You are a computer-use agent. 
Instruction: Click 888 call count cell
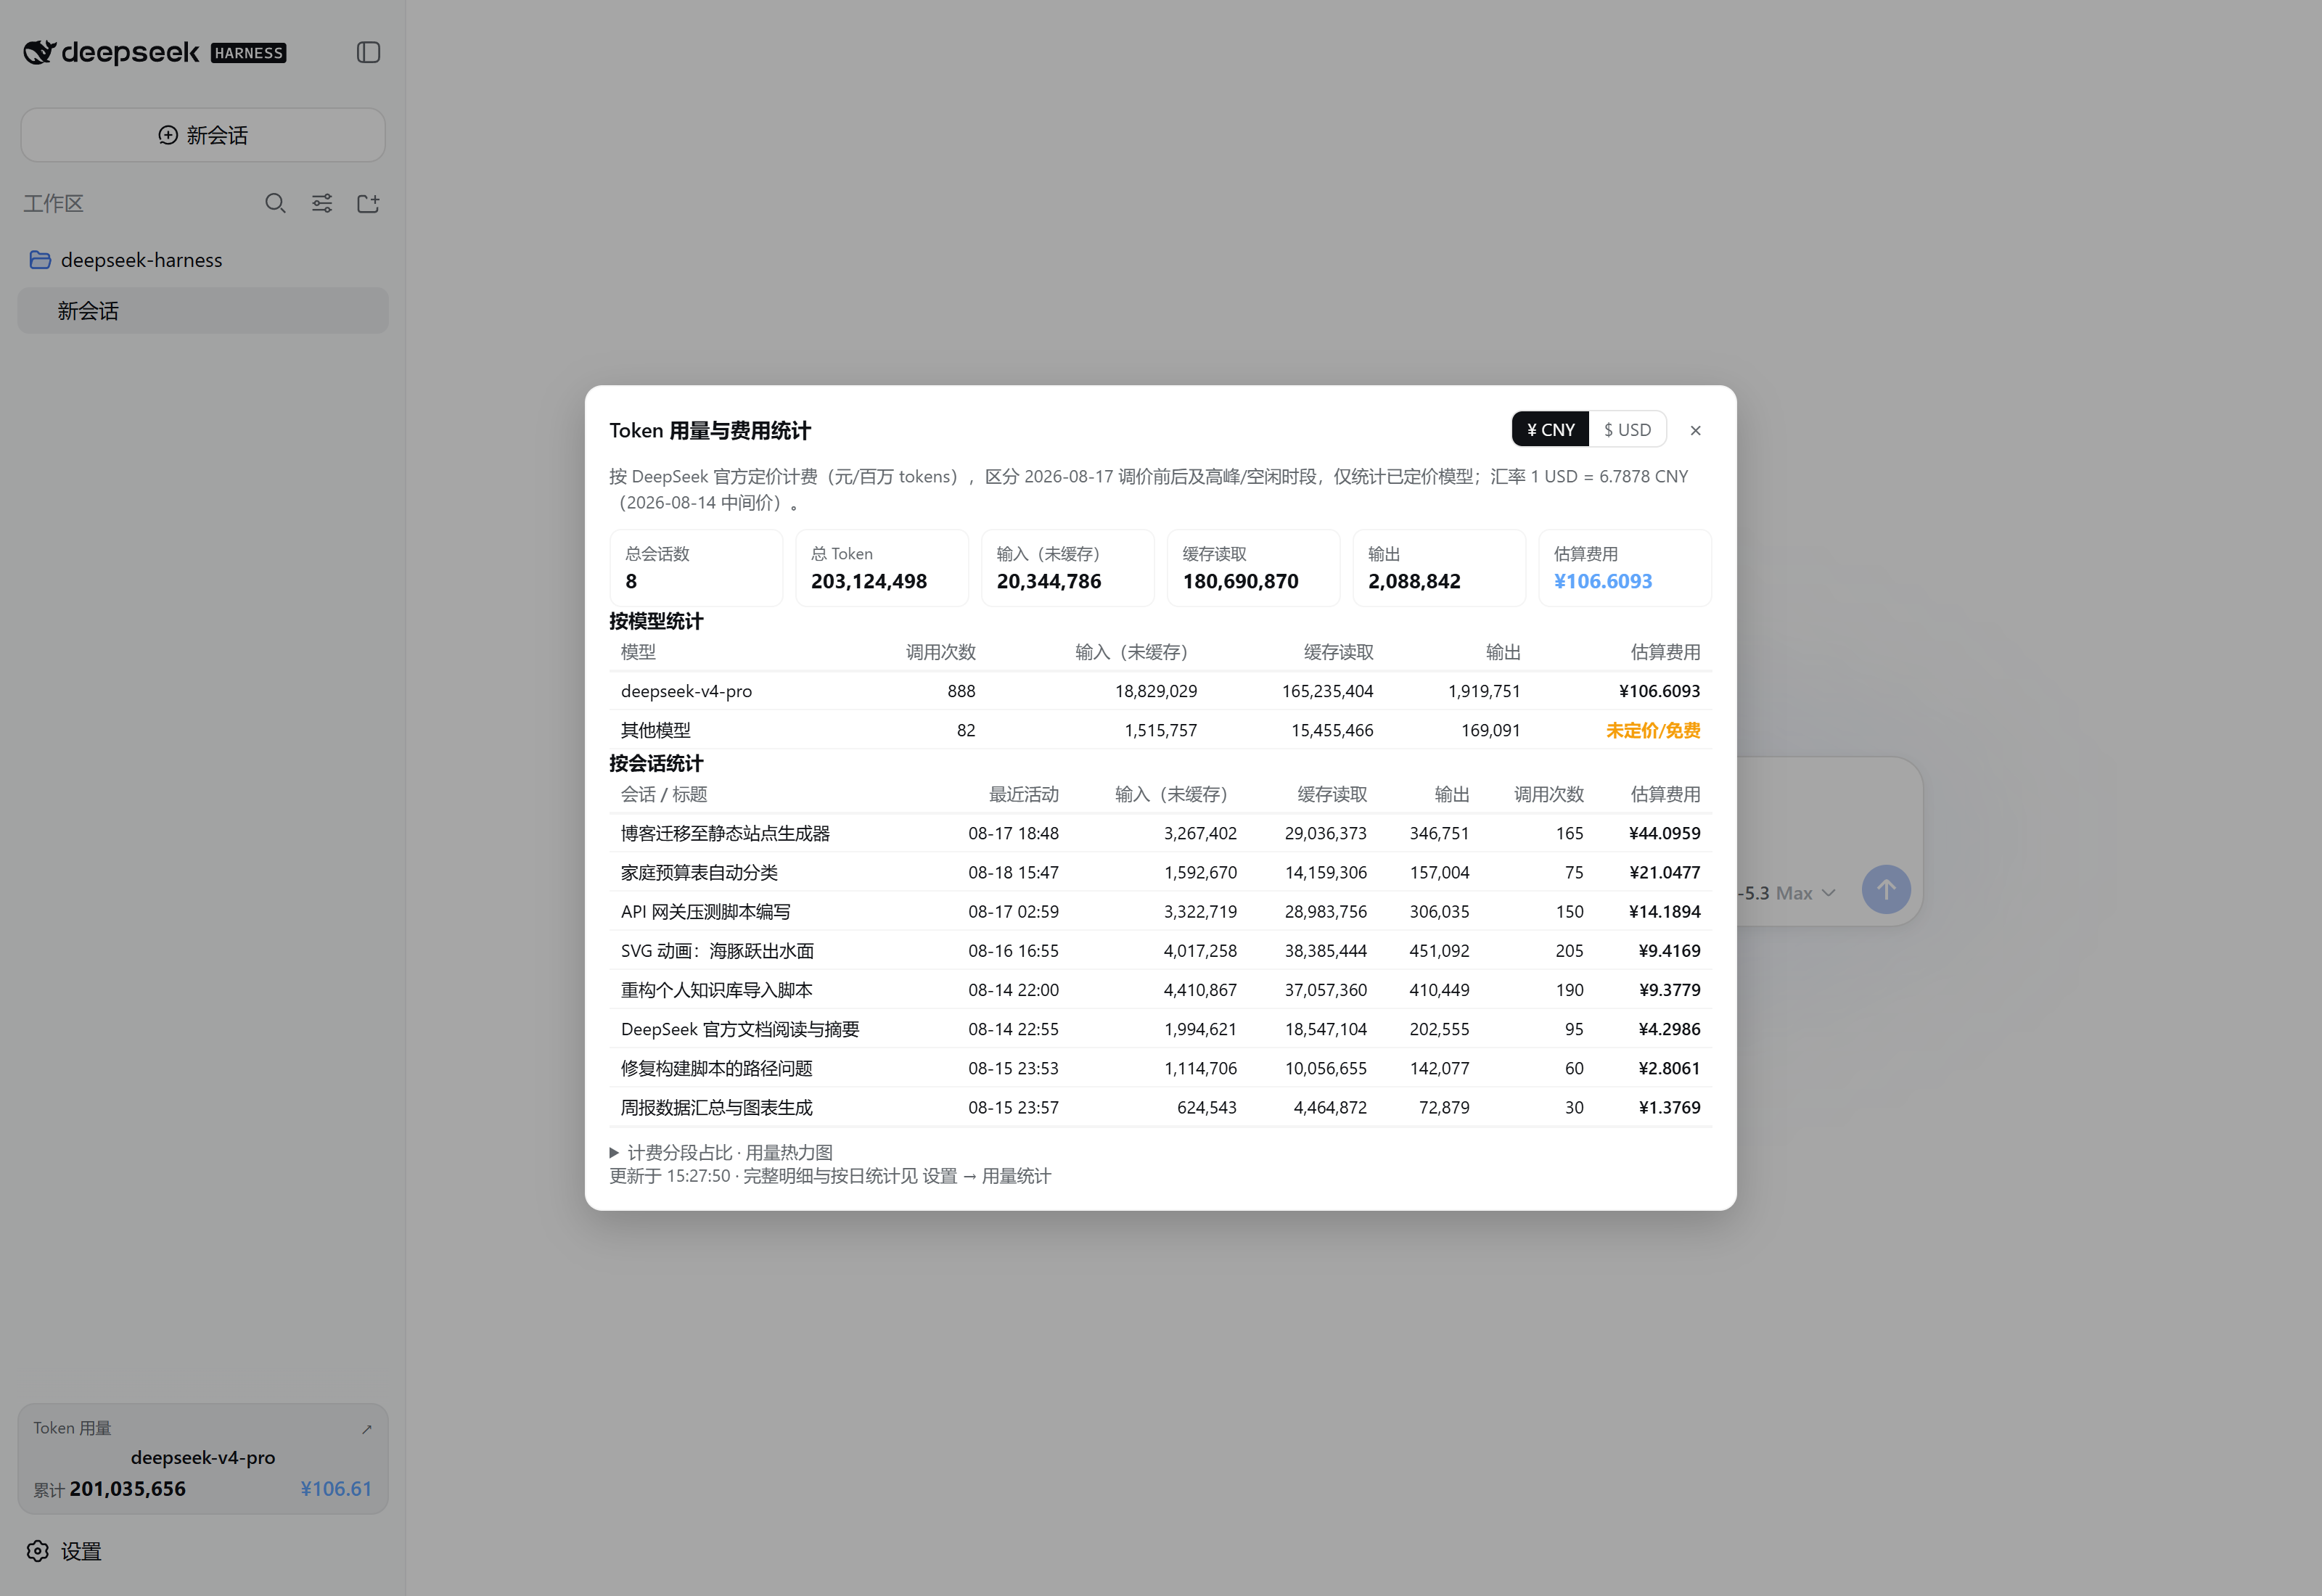pyautogui.click(x=961, y=691)
